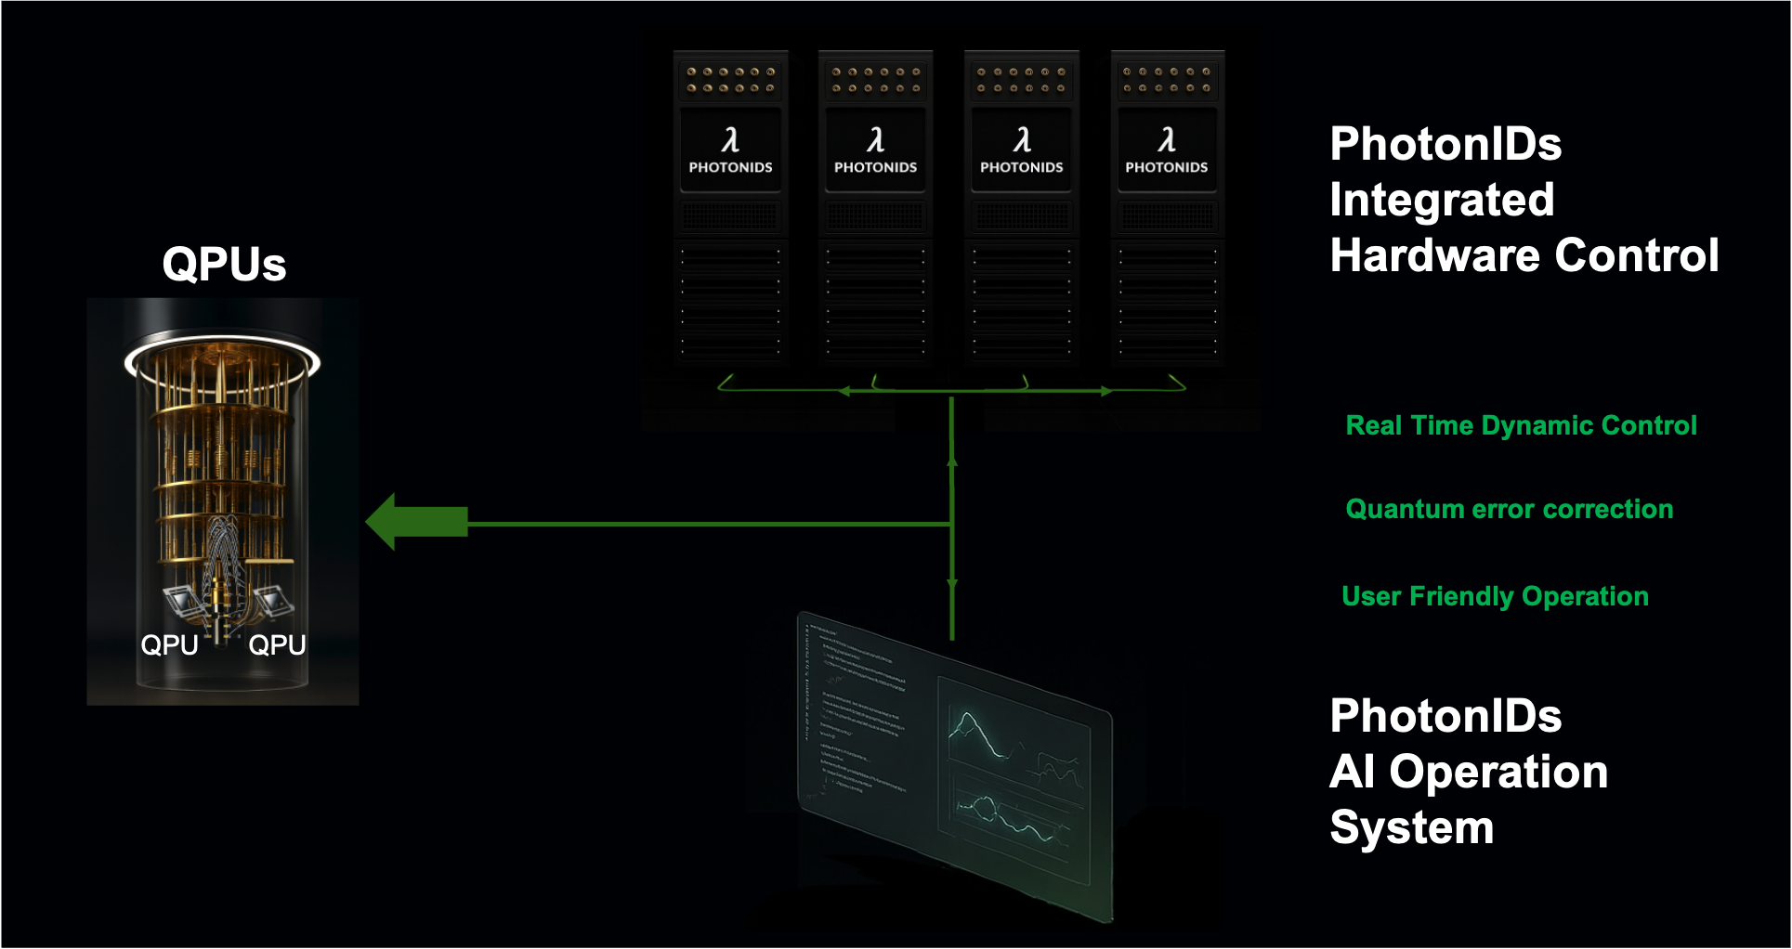This screenshot has width=1792, height=949.
Task: Click the gold quantum chandelier cryostat image
Action: tap(222, 464)
